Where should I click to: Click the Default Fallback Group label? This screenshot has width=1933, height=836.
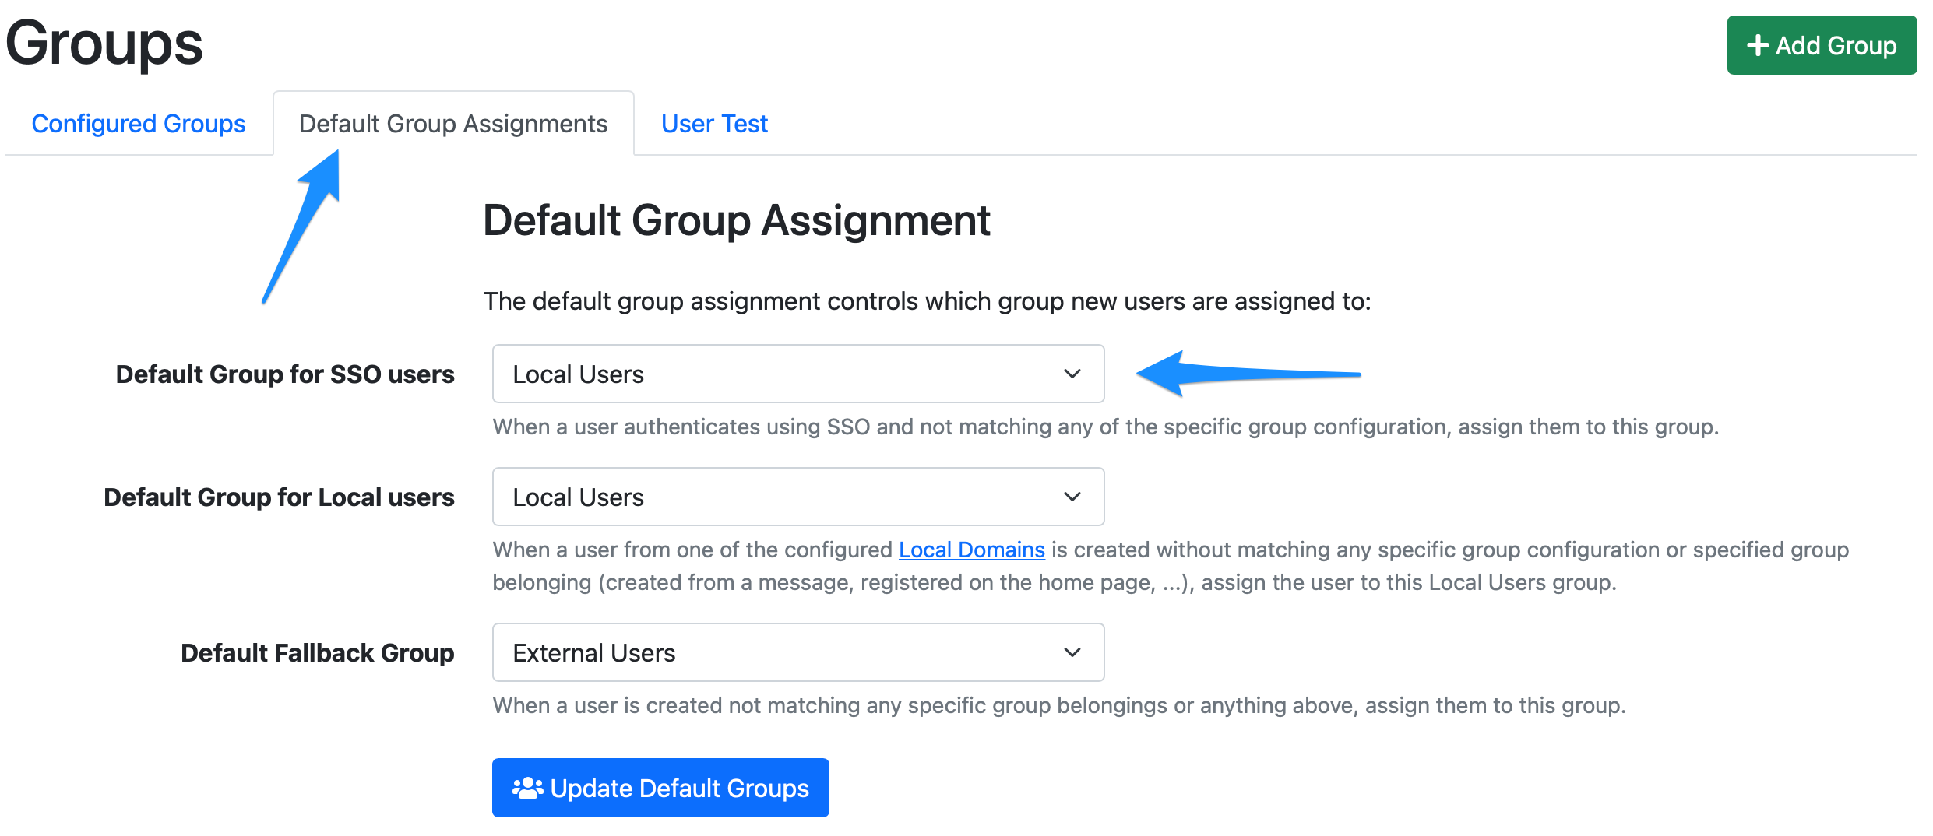[x=316, y=652]
